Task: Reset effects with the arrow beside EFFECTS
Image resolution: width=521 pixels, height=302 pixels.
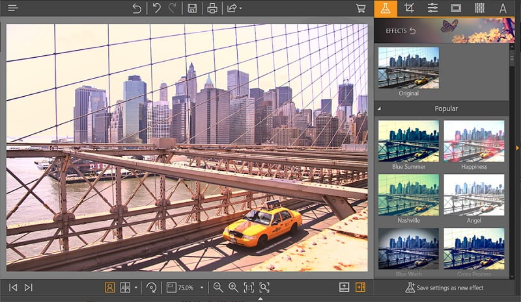Action: coord(413,31)
